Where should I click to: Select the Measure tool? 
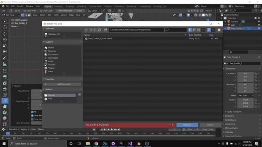pos(5,64)
